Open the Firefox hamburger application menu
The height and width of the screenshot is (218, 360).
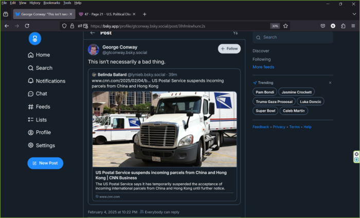[353, 26]
